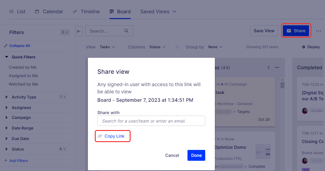325x171 pixels.
Task: Switch to the Timeline tab
Action: point(86,12)
